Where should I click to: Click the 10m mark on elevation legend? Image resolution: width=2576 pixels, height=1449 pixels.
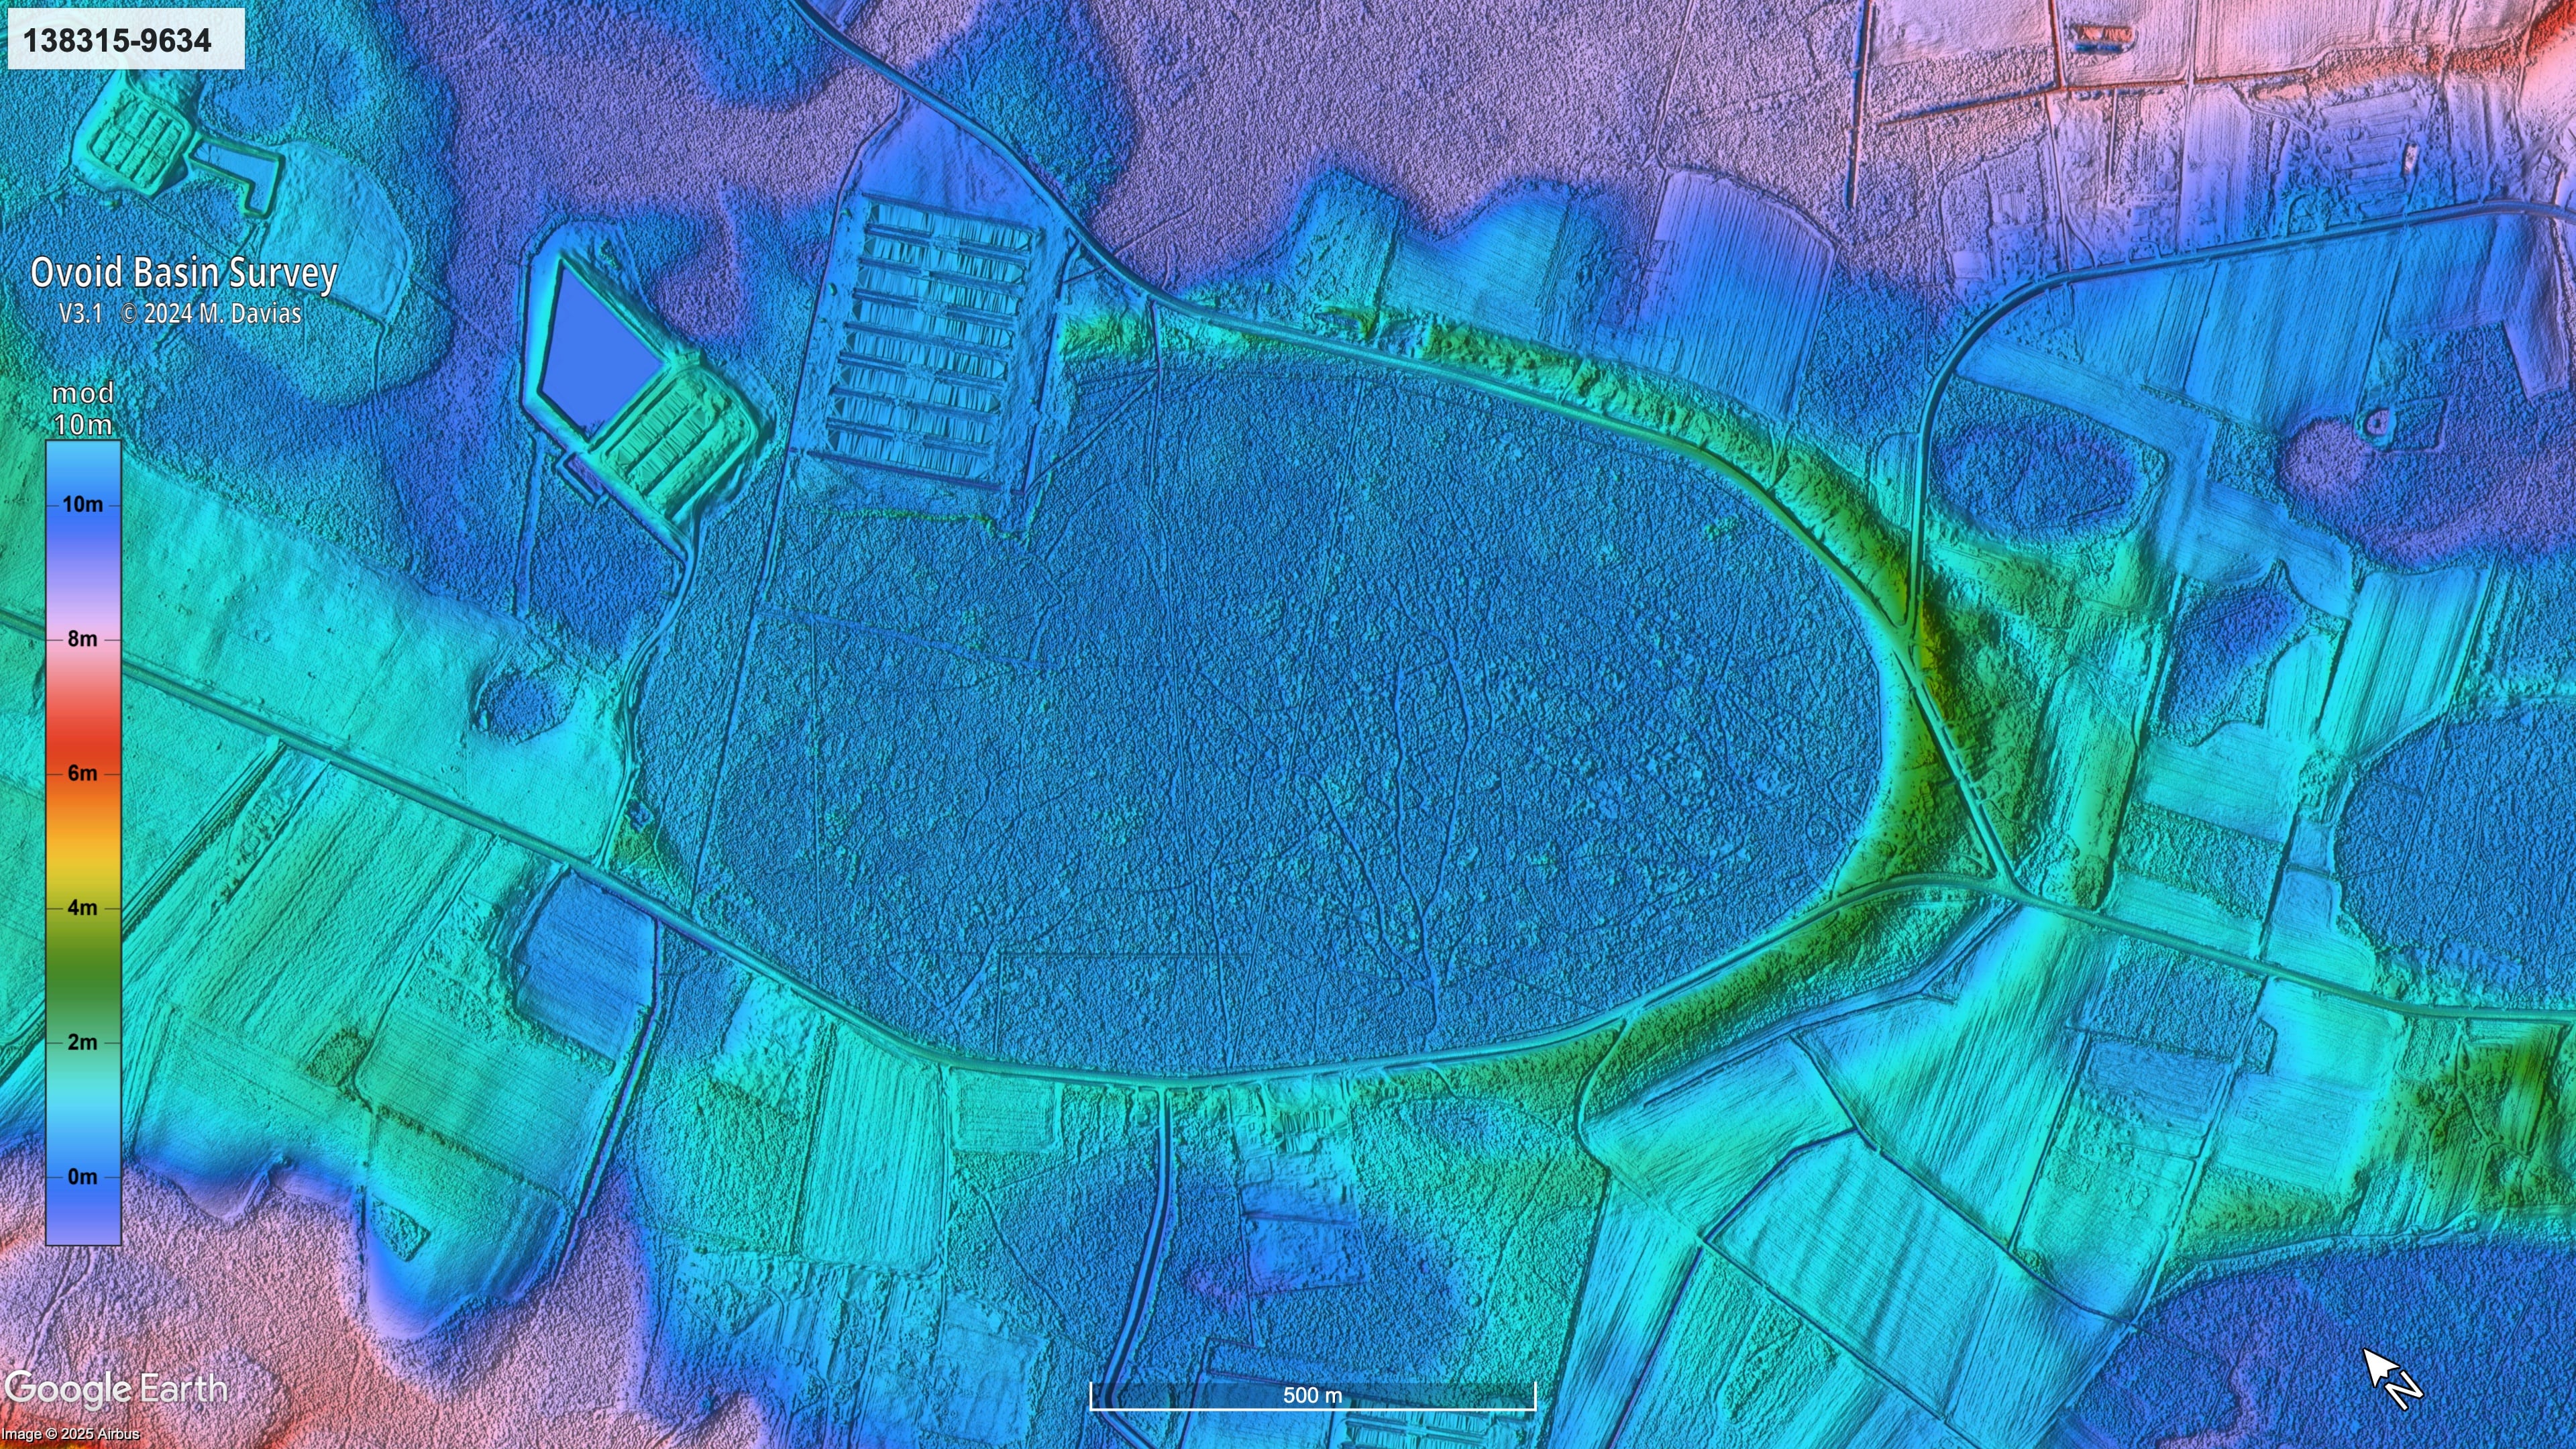[x=83, y=505]
